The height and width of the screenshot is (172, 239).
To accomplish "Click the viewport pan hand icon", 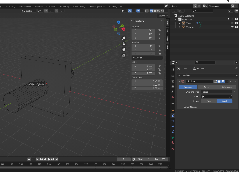I will coord(124,44).
